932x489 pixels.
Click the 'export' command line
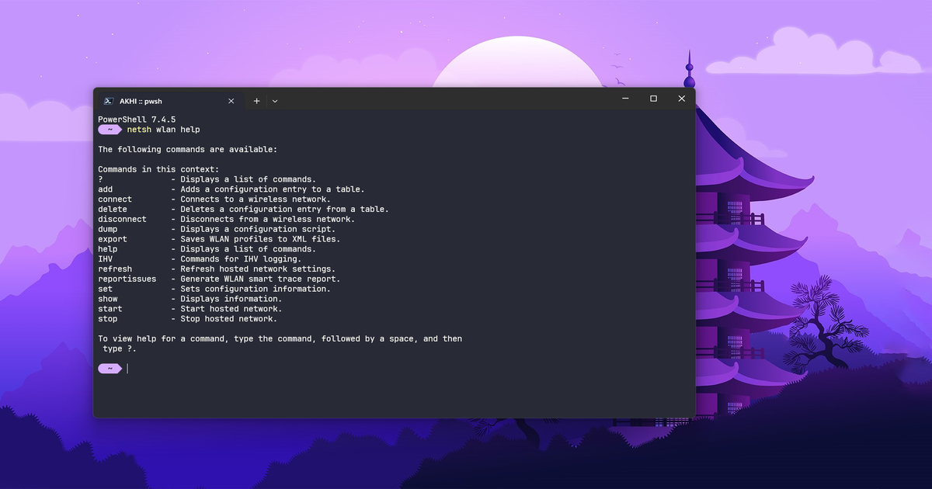coord(219,239)
